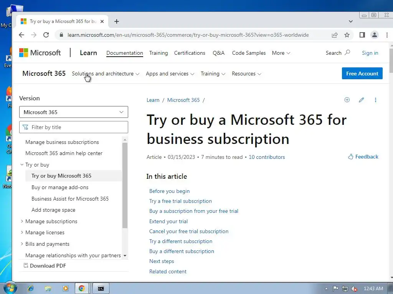
Task: Expand the Resources dropdown
Action: click(246, 74)
